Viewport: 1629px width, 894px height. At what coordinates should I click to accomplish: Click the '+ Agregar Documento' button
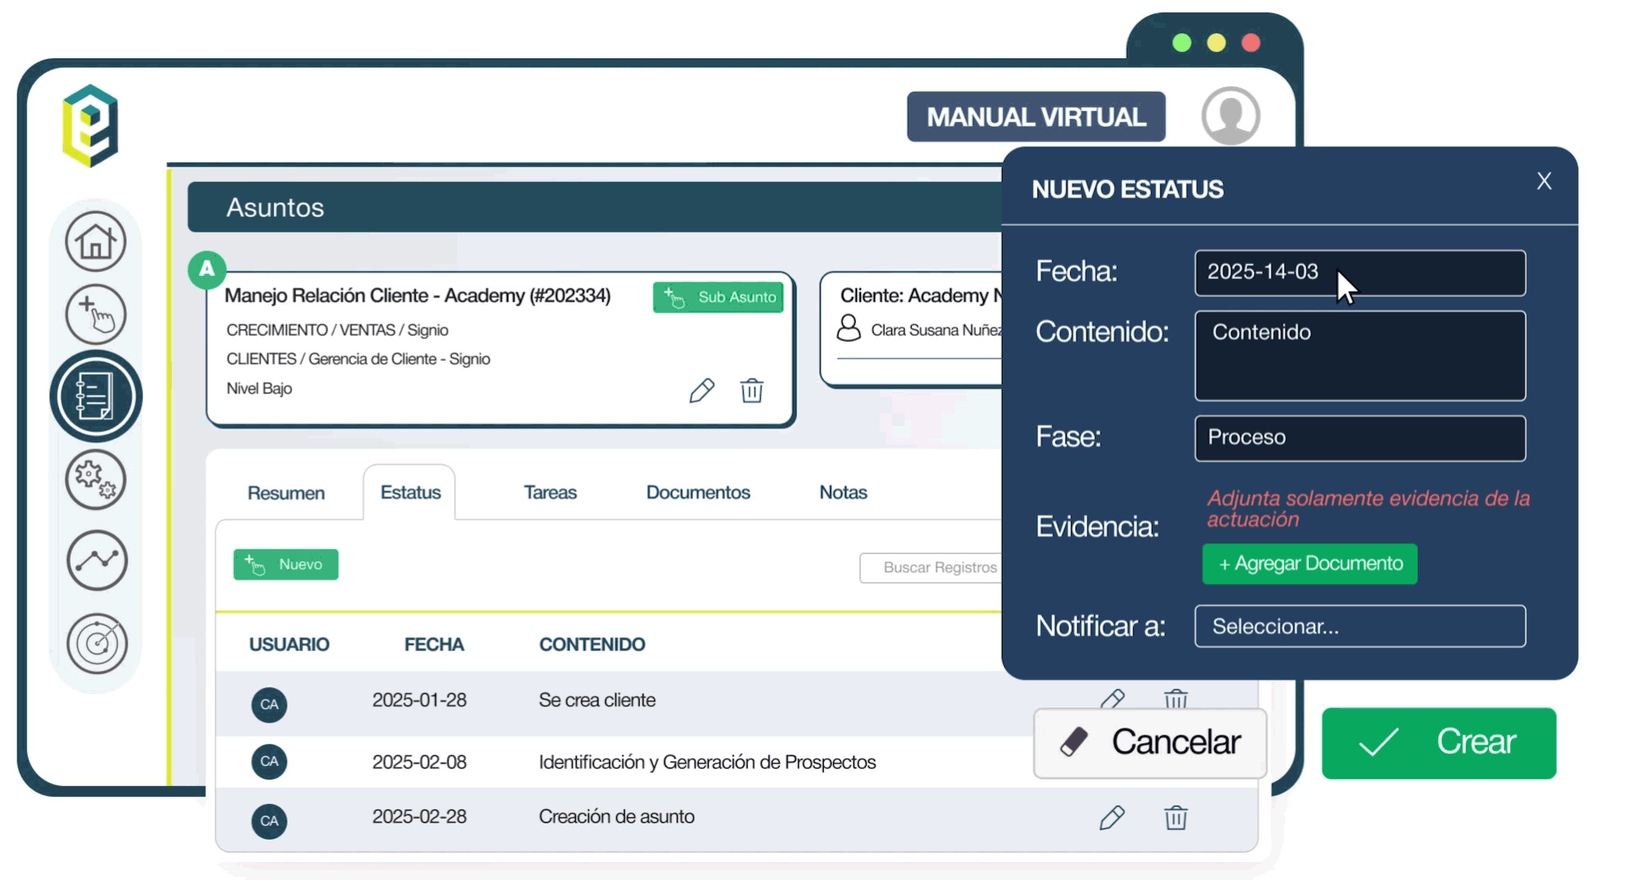click(1309, 564)
